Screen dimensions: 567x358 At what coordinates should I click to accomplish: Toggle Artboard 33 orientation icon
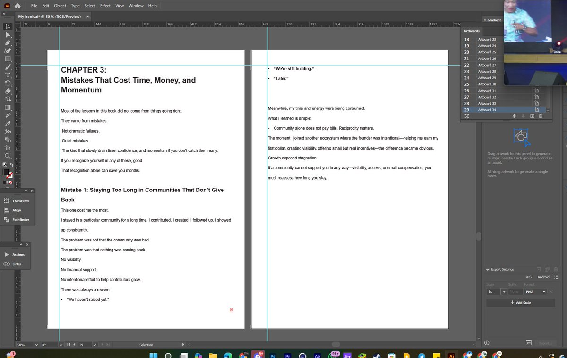click(x=537, y=103)
